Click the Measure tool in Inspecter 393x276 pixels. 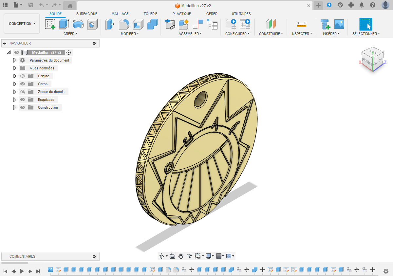pos(301,24)
